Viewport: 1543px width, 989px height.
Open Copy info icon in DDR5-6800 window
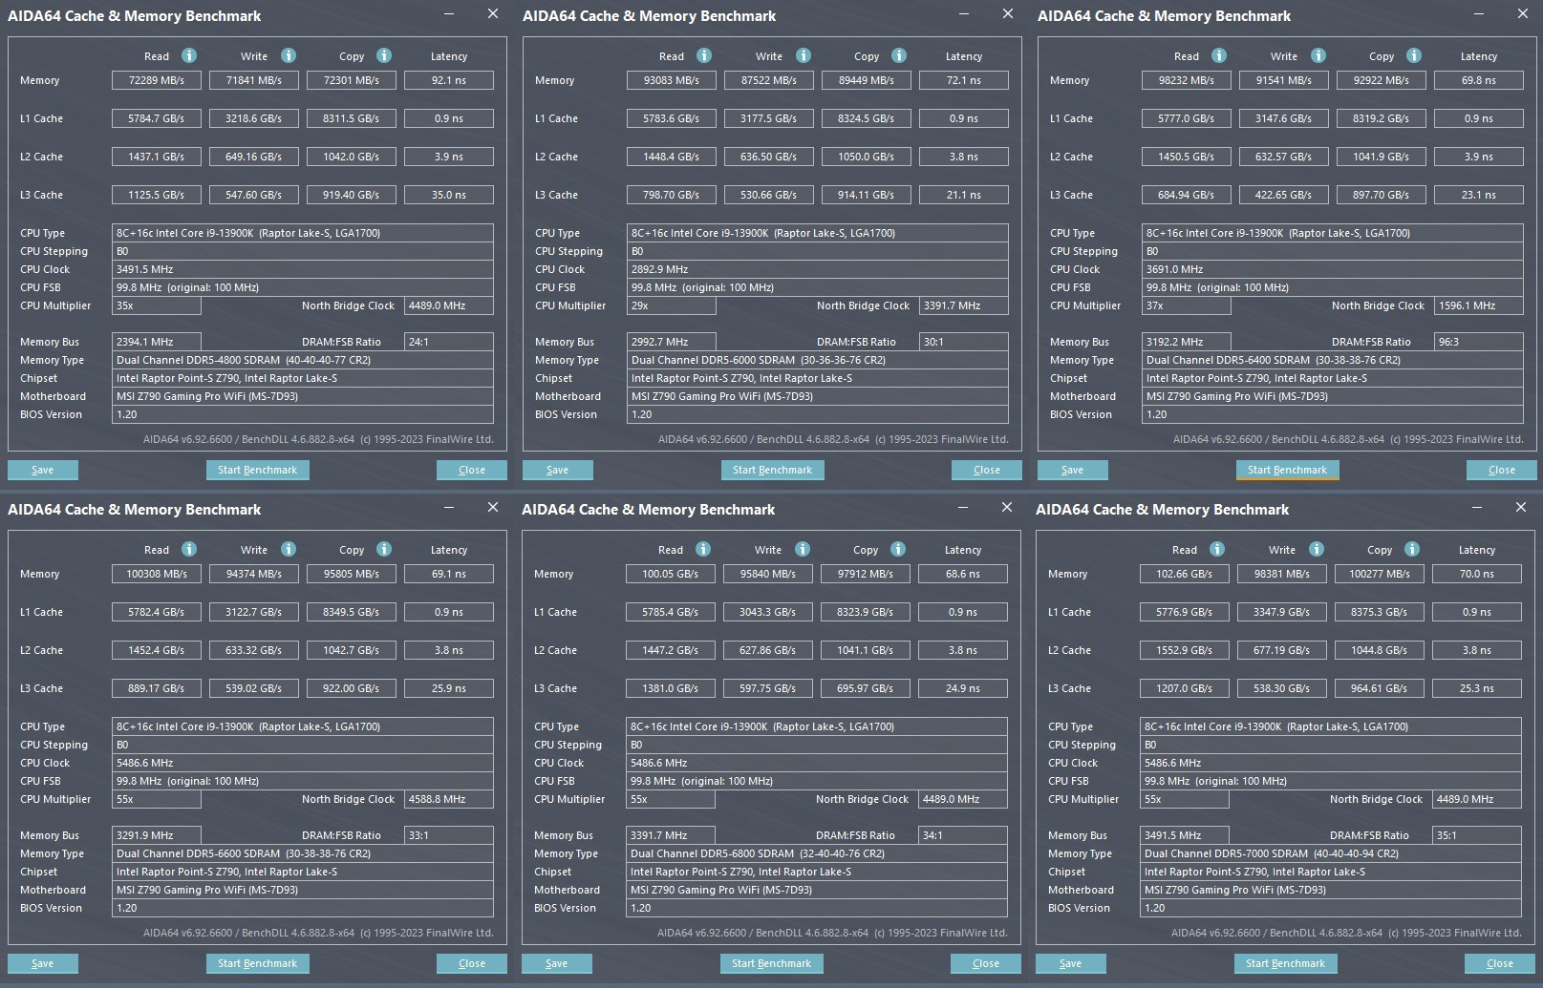click(x=898, y=549)
